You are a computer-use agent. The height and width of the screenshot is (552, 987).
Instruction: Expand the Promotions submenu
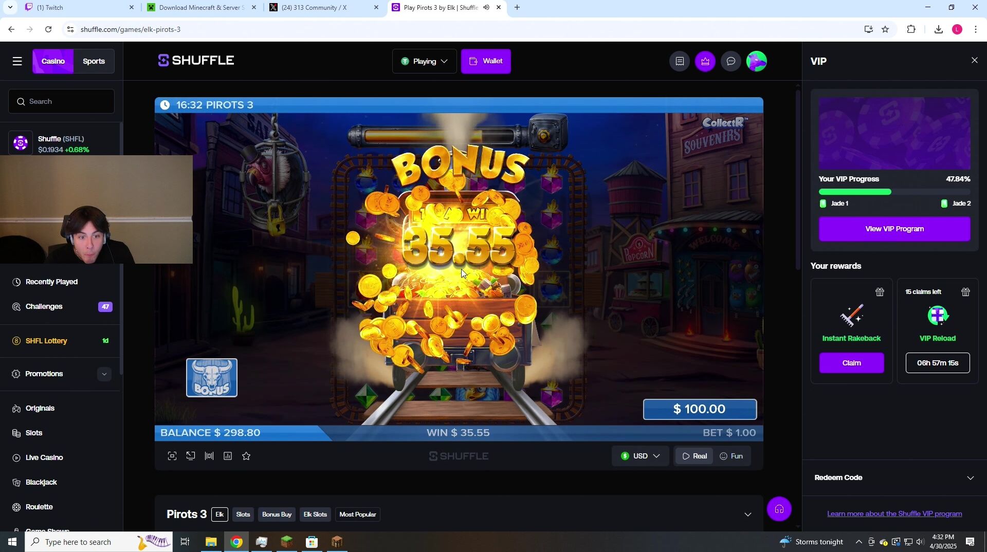[104, 374]
